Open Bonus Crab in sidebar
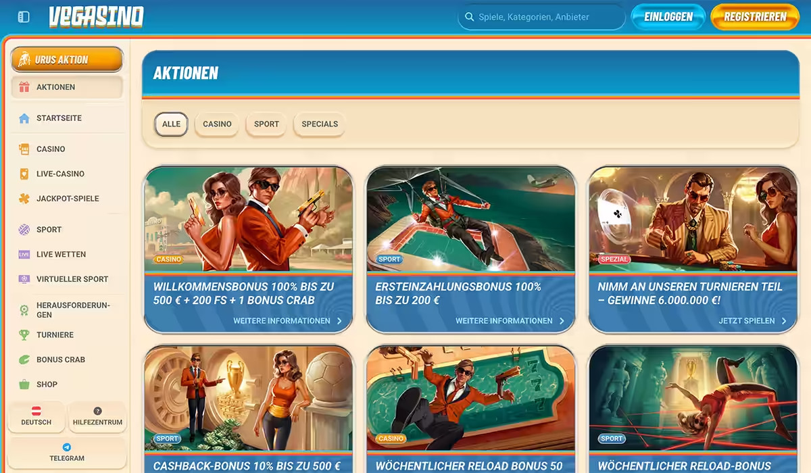The height and width of the screenshot is (473, 811). click(x=67, y=359)
